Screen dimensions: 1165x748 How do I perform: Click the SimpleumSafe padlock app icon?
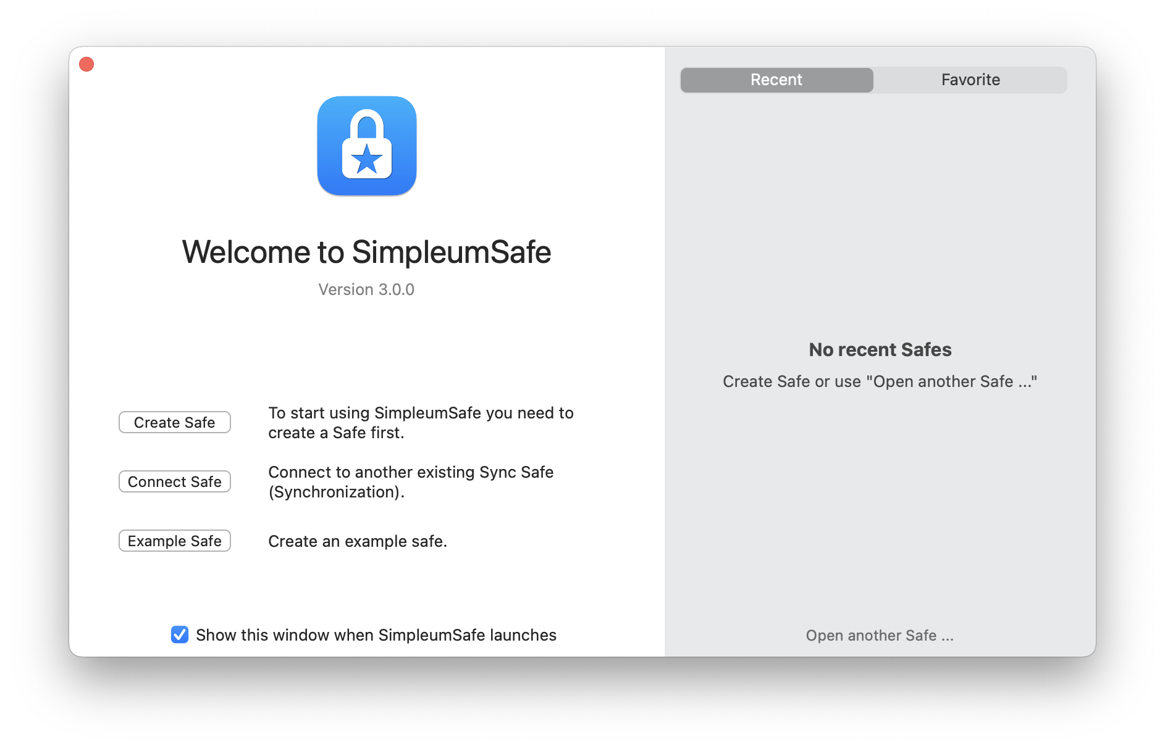367,146
